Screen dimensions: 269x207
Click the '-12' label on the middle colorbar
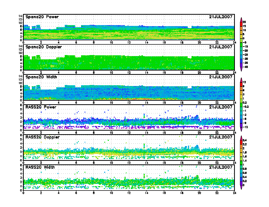tap(246, 127)
